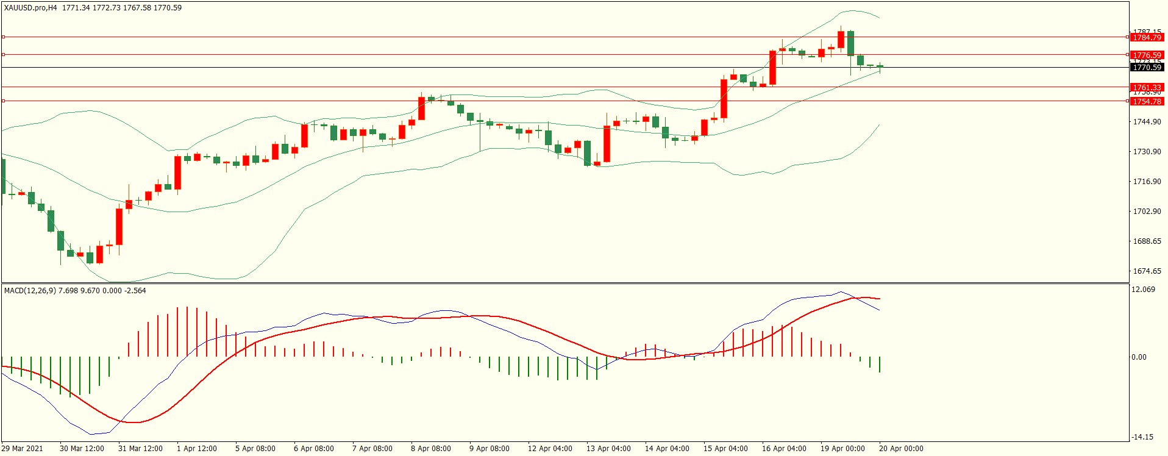
Task: Select the last candlestick on the chart
Action: click(880, 66)
